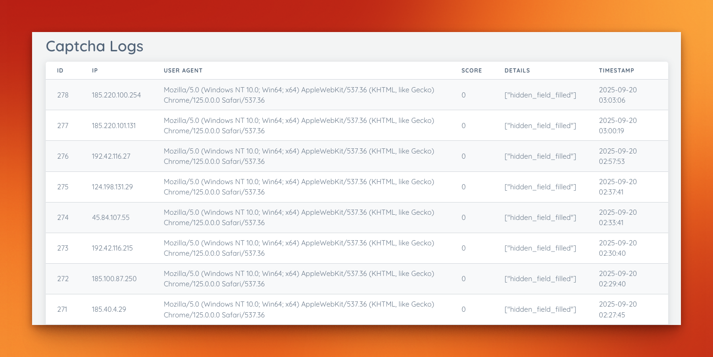Select IP address 185.220.100.254
The height and width of the screenshot is (357, 713).
tap(116, 95)
